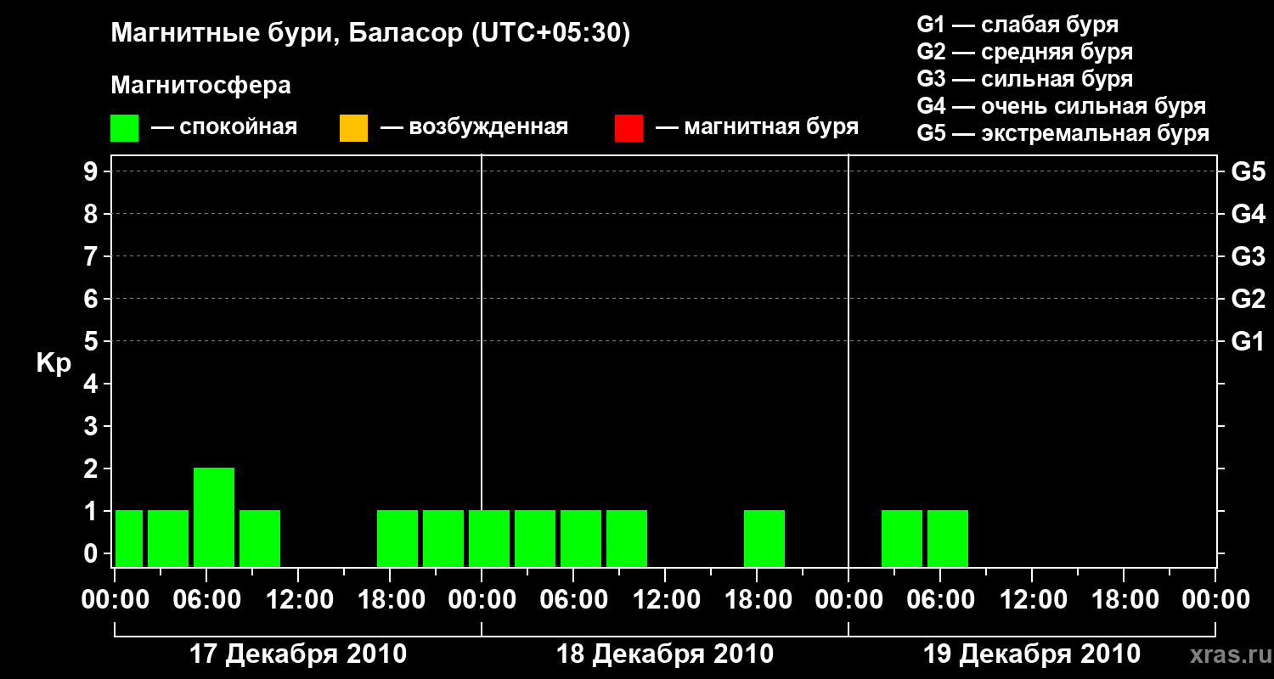Click the 'G2 — средняя буря' legend line
Image resolution: width=1274 pixels, height=679 pixels.
[1024, 52]
